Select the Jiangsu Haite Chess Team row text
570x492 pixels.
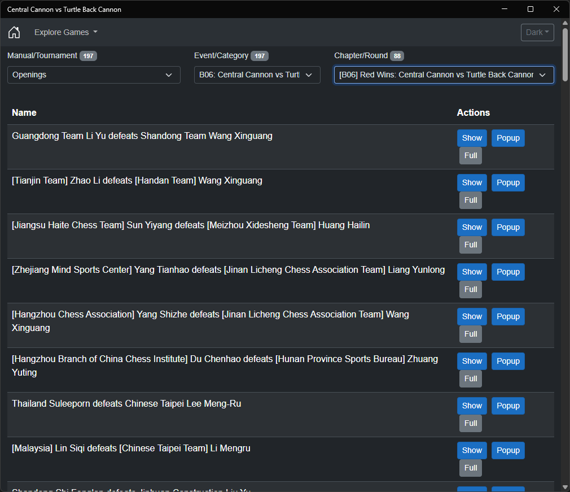[x=191, y=225]
